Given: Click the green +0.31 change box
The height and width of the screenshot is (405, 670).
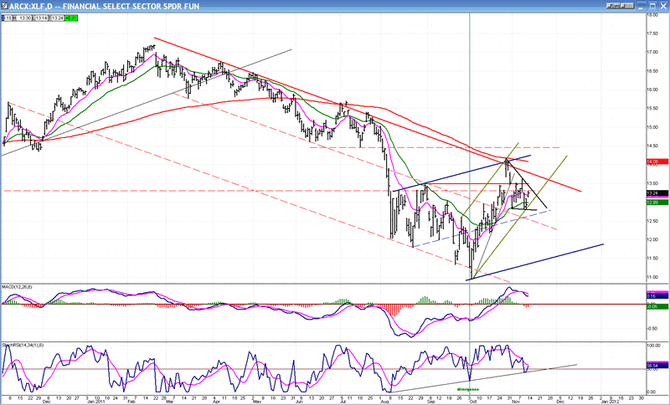Looking at the screenshot, I should pyautogui.click(x=71, y=18).
